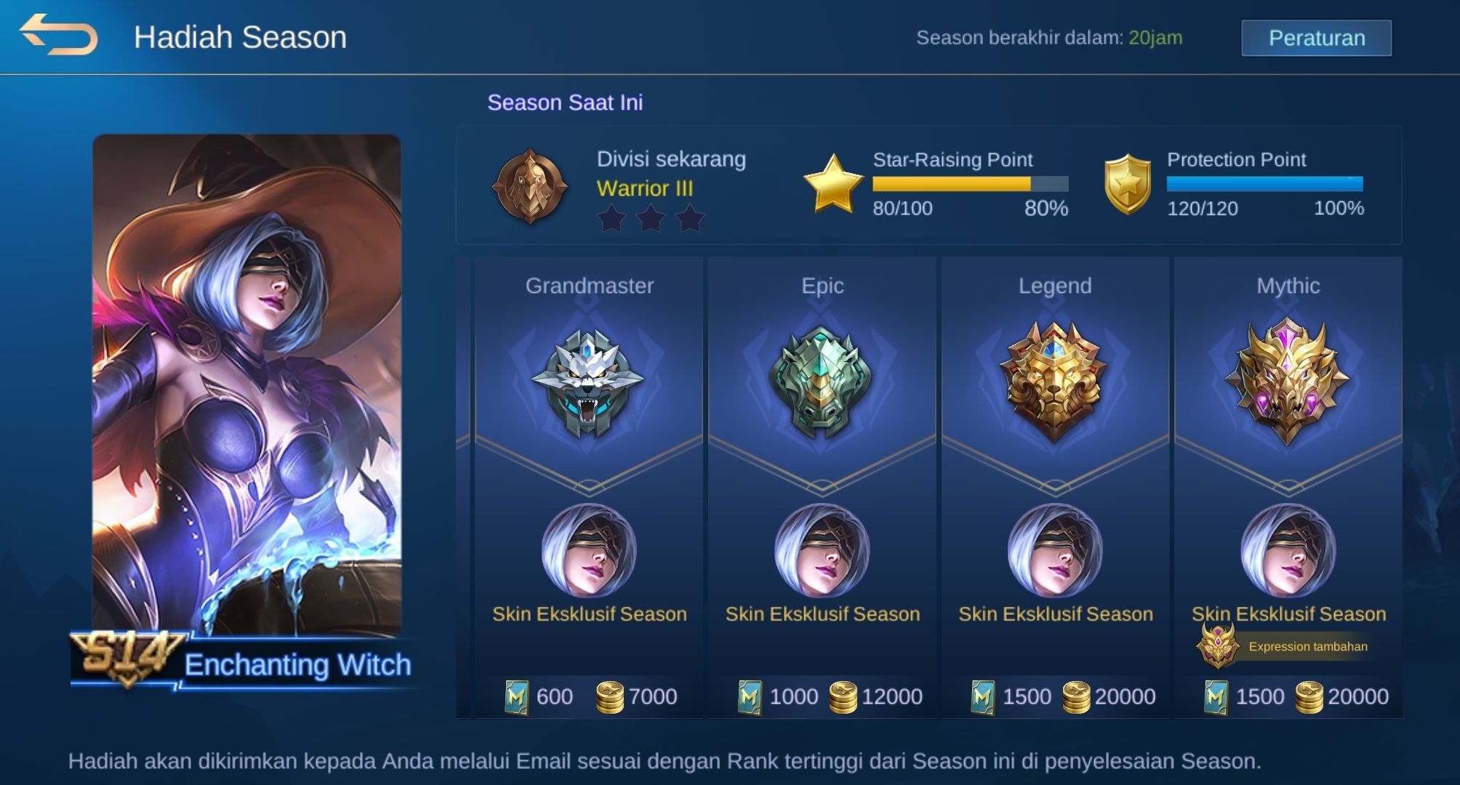Screen dimensions: 1460x785
Task: Tap the Protection Point shield icon
Action: tap(1128, 184)
